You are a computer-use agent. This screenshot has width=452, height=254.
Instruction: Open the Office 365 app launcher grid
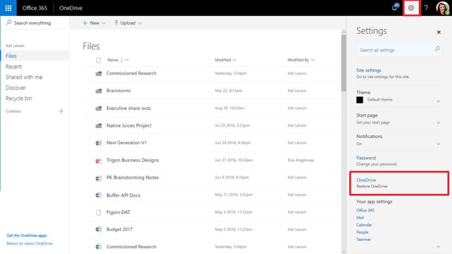pos(8,8)
